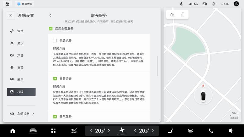Screen dimensions: 244x137
Task: Tap the 50km map scale
Action: coord(235,114)
